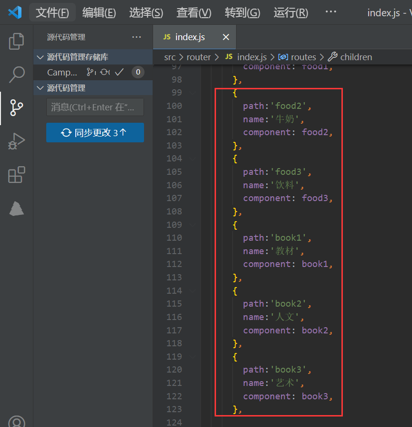Fold the code block at line 99
412x427 pixels.
tap(192, 93)
